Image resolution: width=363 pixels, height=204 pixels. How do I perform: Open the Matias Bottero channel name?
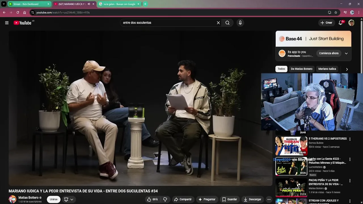(x=28, y=197)
